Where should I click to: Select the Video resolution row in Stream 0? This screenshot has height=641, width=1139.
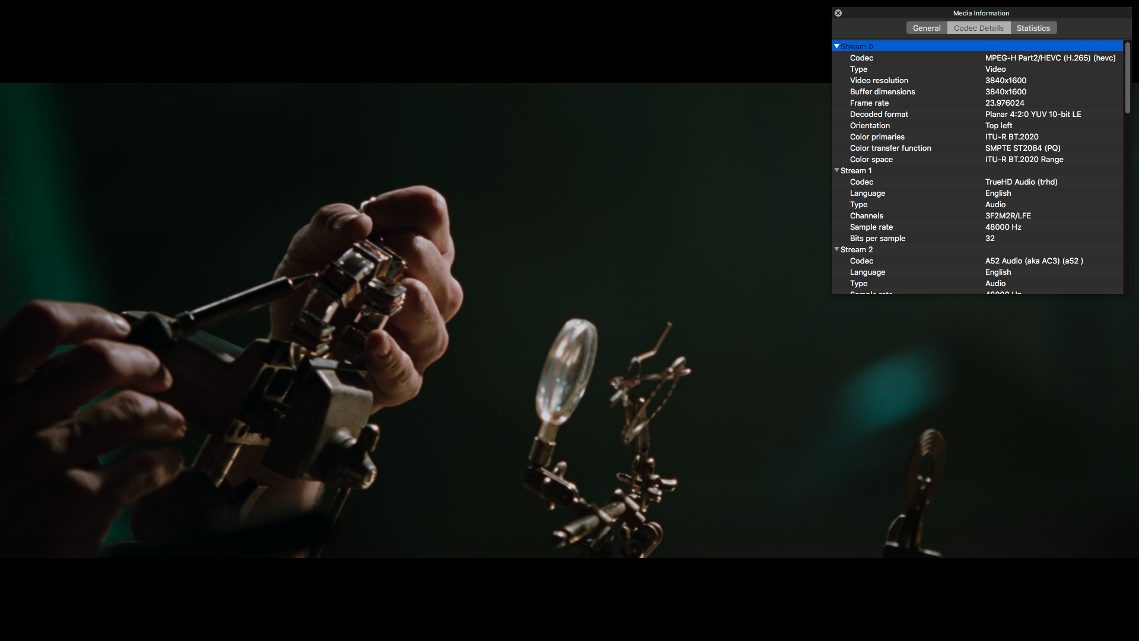pyautogui.click(x=879, y=80)
